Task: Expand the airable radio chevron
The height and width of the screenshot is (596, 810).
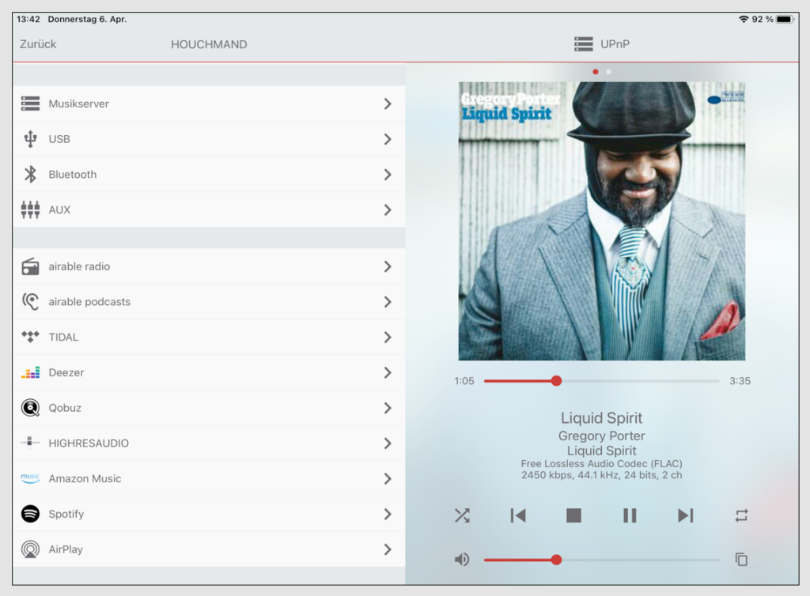Action: click(x=388, y=266)
